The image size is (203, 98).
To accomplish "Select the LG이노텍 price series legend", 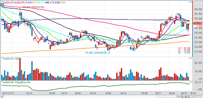I will coord(9,3).
